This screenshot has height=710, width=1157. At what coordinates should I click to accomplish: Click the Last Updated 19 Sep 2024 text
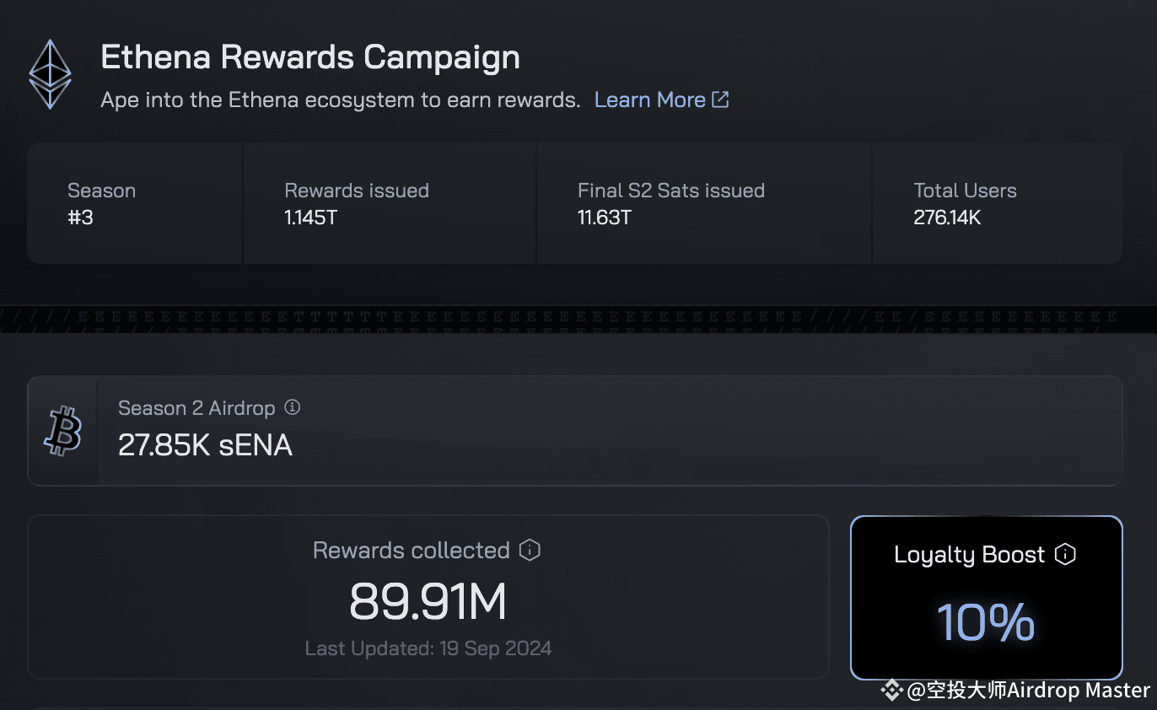(428, 648)
